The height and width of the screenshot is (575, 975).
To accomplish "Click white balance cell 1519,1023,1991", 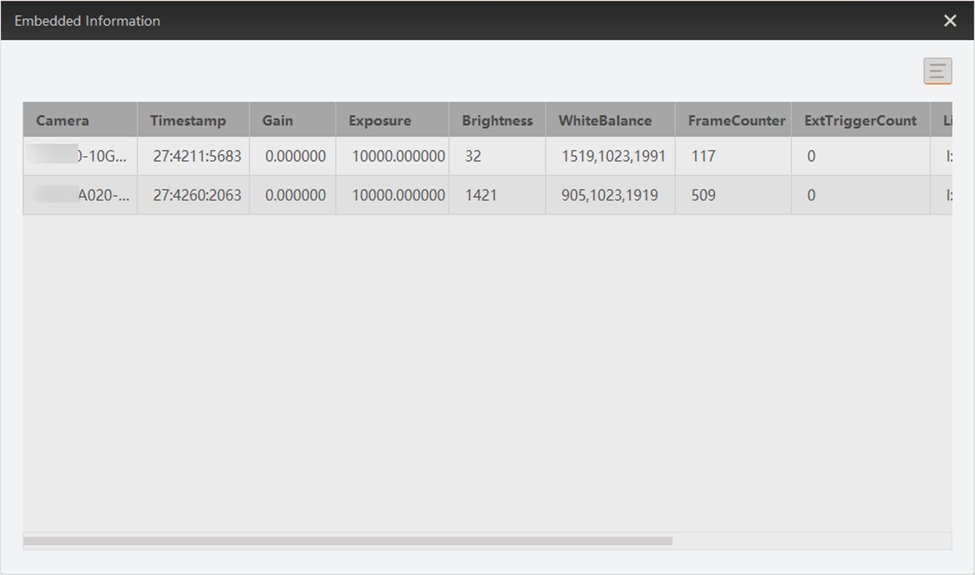I will (x=613, y=156).
